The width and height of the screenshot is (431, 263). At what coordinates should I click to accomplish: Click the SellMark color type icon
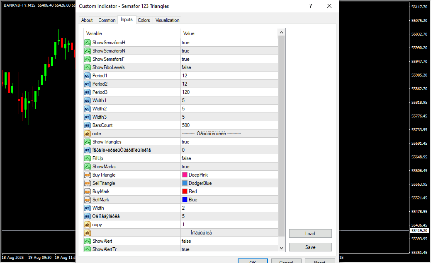(88, 200)
